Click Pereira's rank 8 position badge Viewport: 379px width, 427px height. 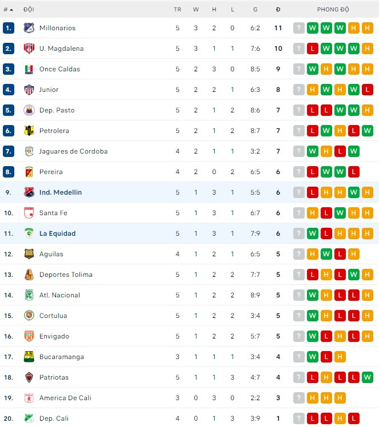[x=8, y=172]
